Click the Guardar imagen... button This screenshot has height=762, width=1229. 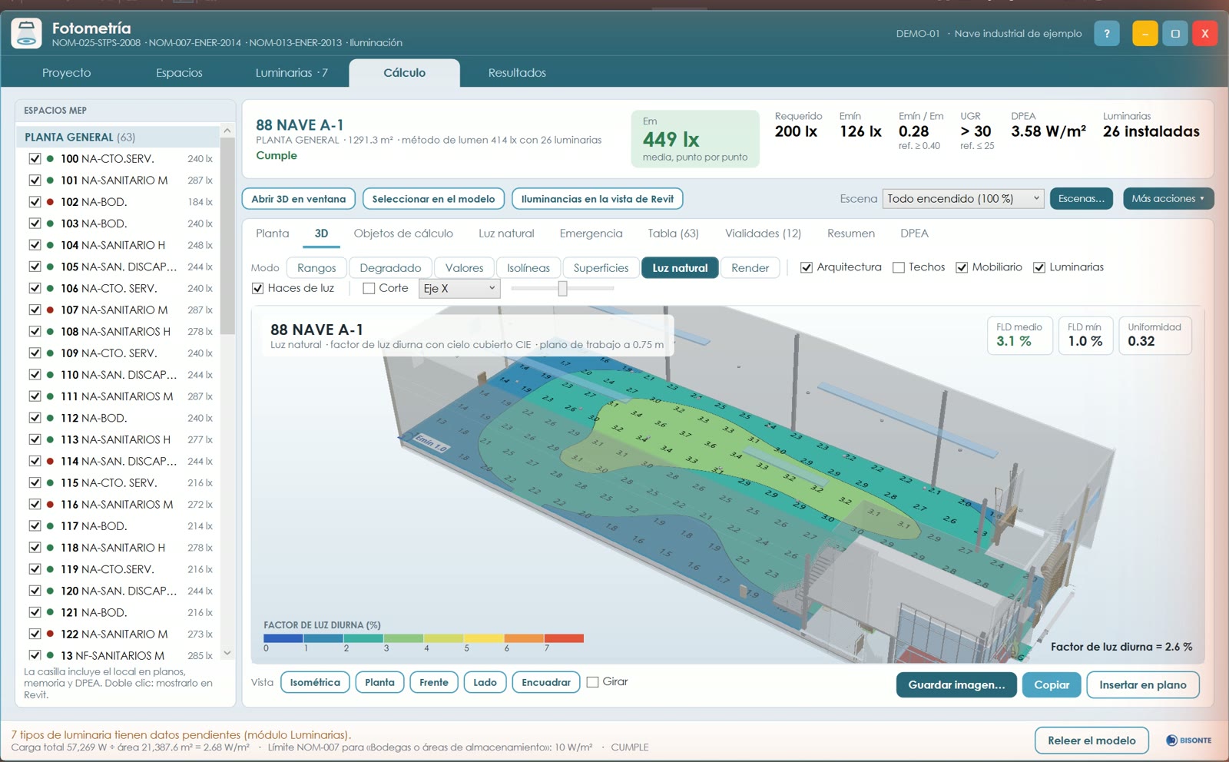click(x=956, y=685)
